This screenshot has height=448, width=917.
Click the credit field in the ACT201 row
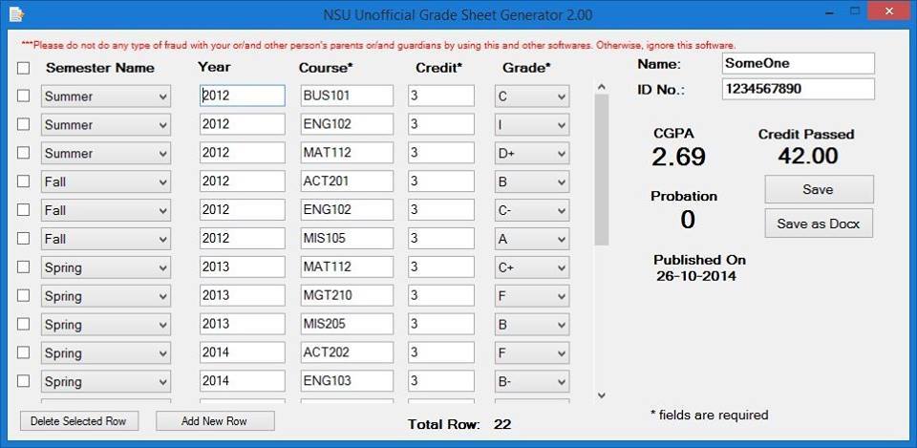coord(441,181)
